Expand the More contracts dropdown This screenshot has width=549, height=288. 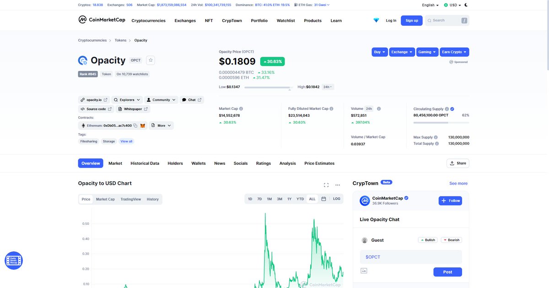coord(161,125)
